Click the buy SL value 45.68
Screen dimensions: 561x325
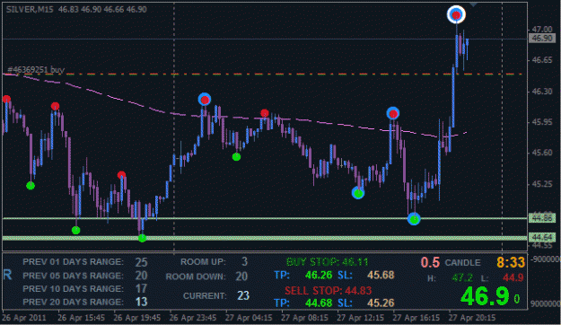click(x=381, y=276)
